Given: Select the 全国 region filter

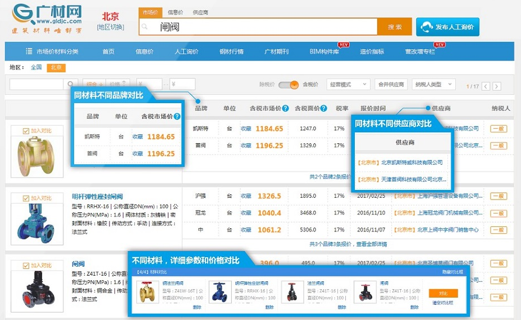Looking at the screenshot, I should pyautogui.click(x=36, y=67).
